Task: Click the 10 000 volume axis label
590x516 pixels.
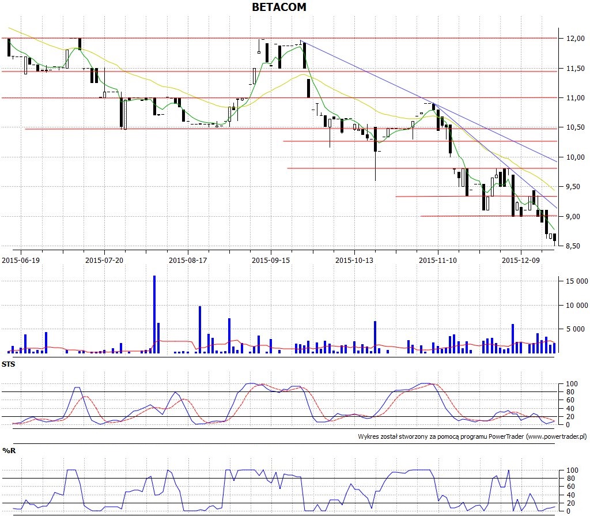Action: pos(577,305)
